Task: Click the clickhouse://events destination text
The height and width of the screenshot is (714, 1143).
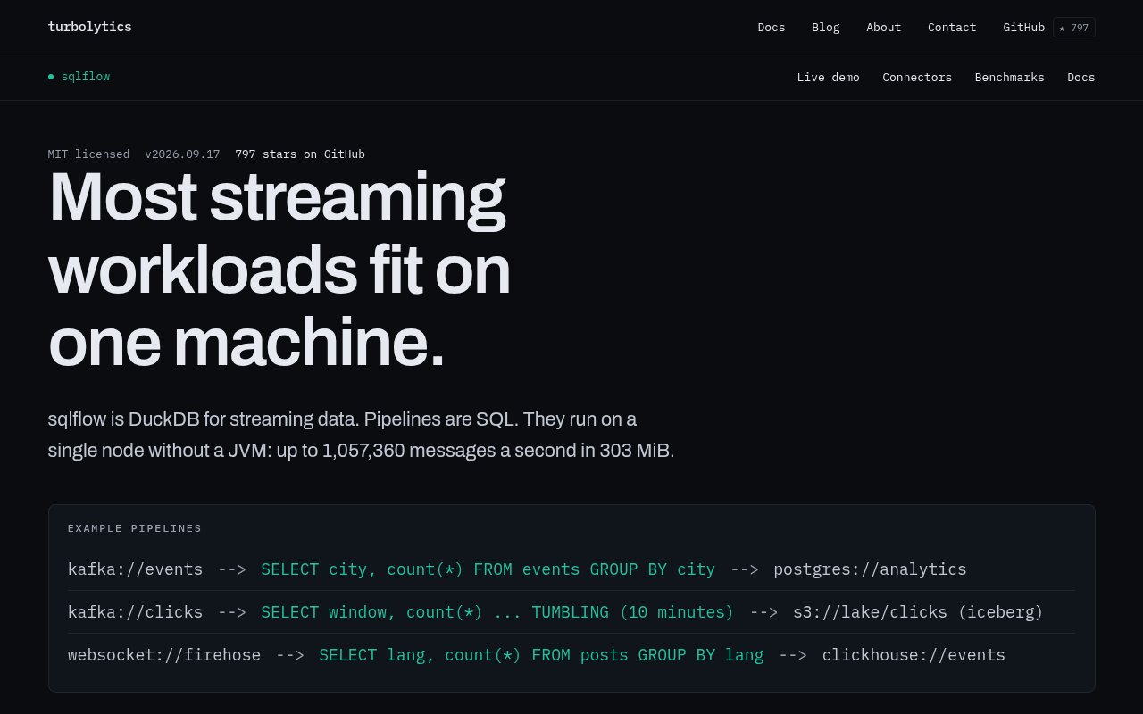Action: 914,655
